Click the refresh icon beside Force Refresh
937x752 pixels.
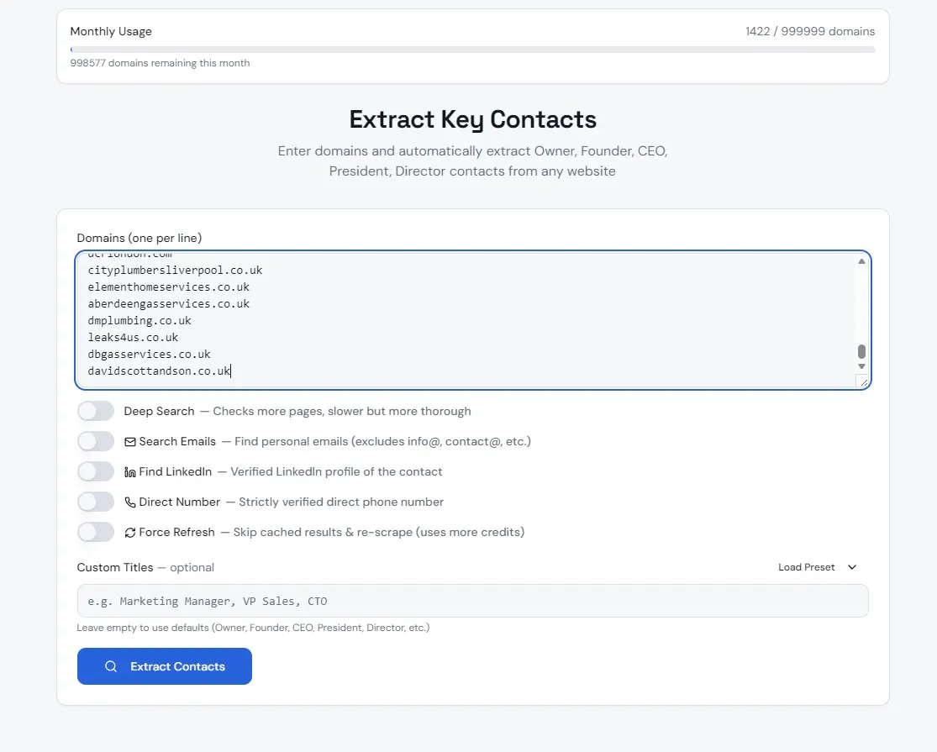pos(129,532)
